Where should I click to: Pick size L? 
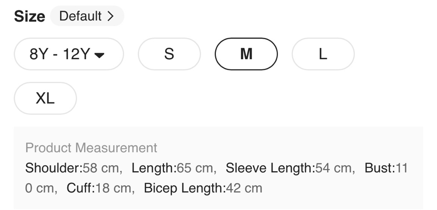pyautogui.click(x=323, y=54)
